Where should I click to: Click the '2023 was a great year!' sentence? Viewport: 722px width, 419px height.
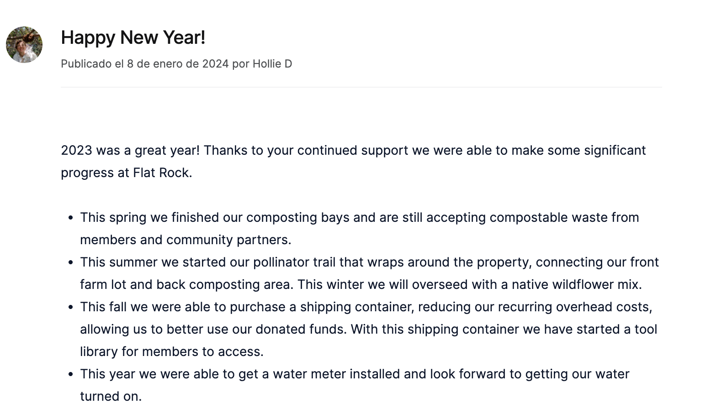(x=130, y=150)
